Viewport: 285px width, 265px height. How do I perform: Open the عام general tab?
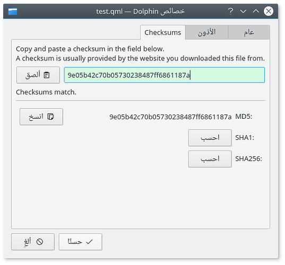pos(249,32)
